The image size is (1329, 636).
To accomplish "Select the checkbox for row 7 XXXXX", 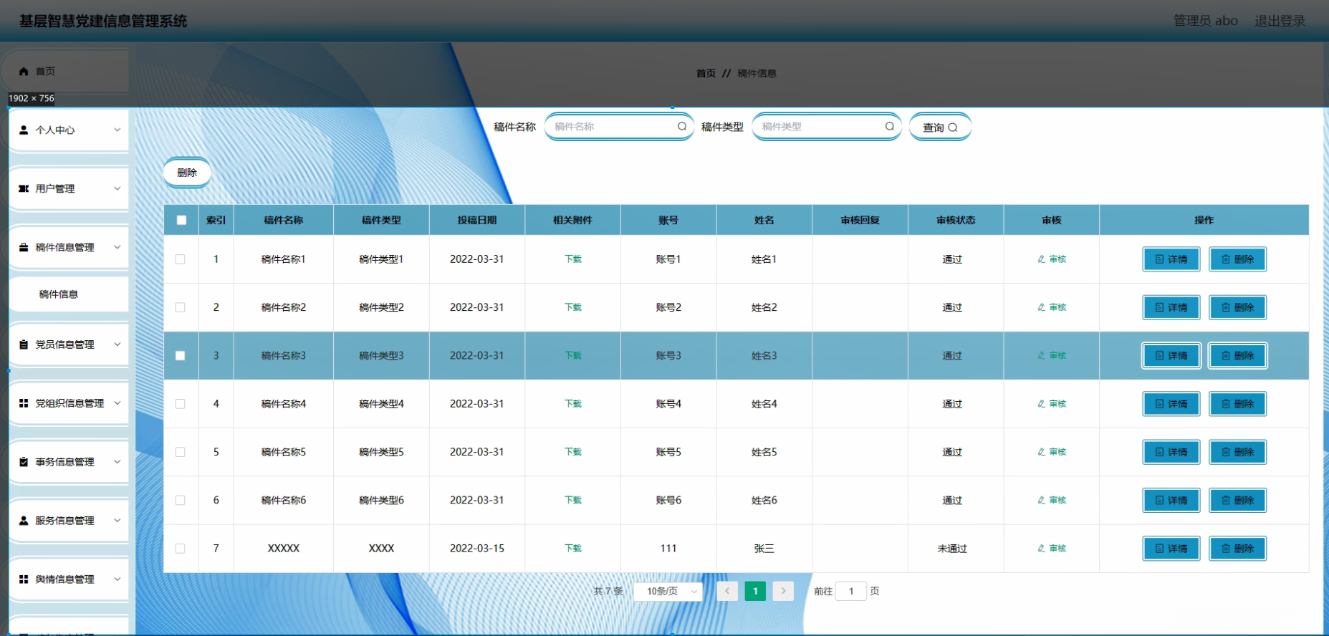I will 181,549.
